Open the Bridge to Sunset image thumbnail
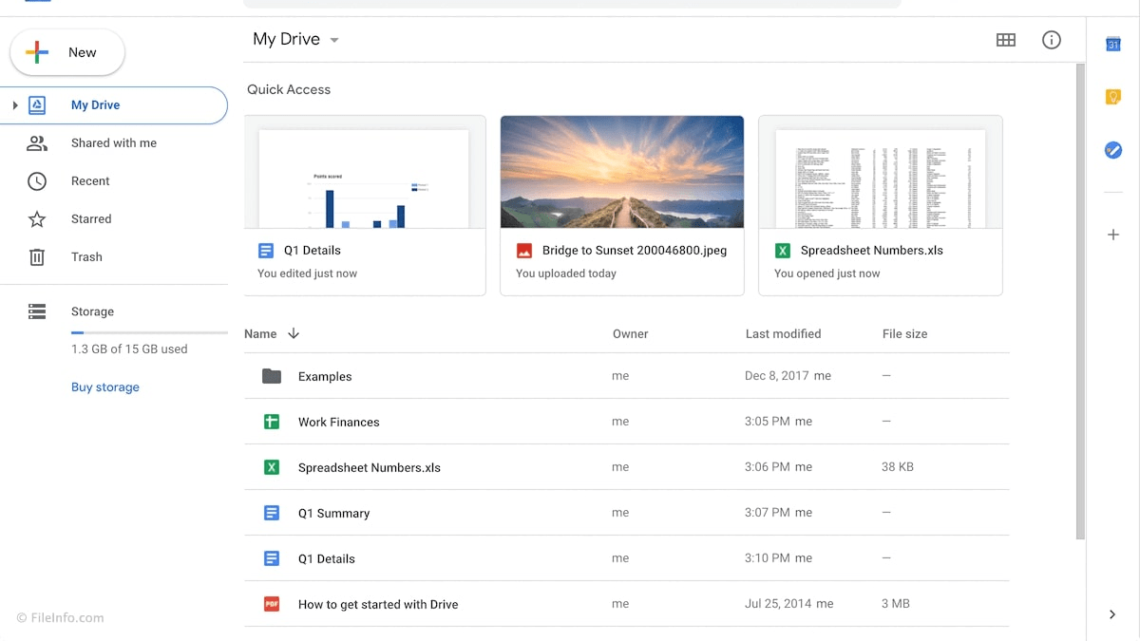 [x=621, y=171]
